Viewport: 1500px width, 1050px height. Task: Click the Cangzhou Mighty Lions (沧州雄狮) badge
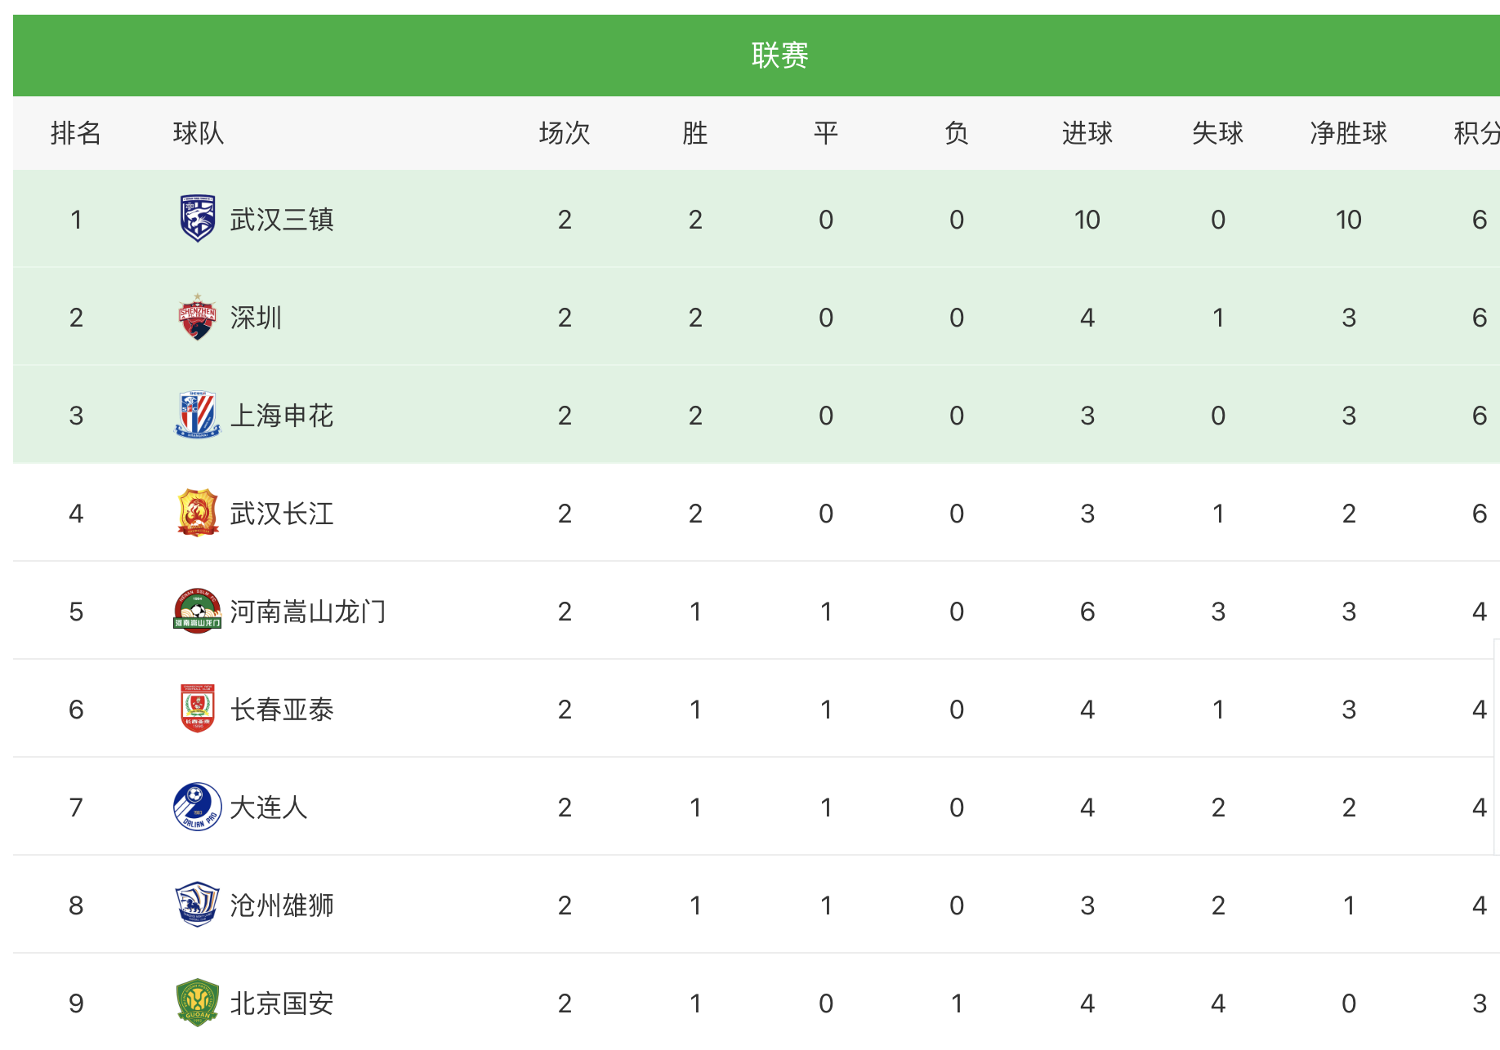[x=198, y=905]
